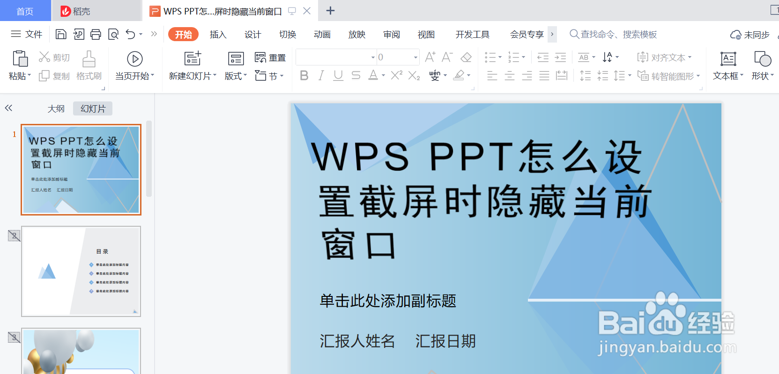Click the Copy icon
The height and width of the screenshot is (374, 779).
(x=44, y=76)
